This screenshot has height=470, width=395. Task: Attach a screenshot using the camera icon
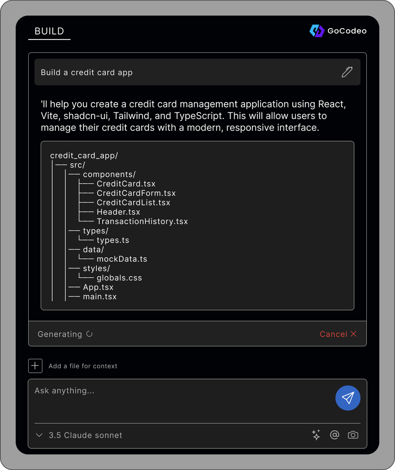(353, 435)
